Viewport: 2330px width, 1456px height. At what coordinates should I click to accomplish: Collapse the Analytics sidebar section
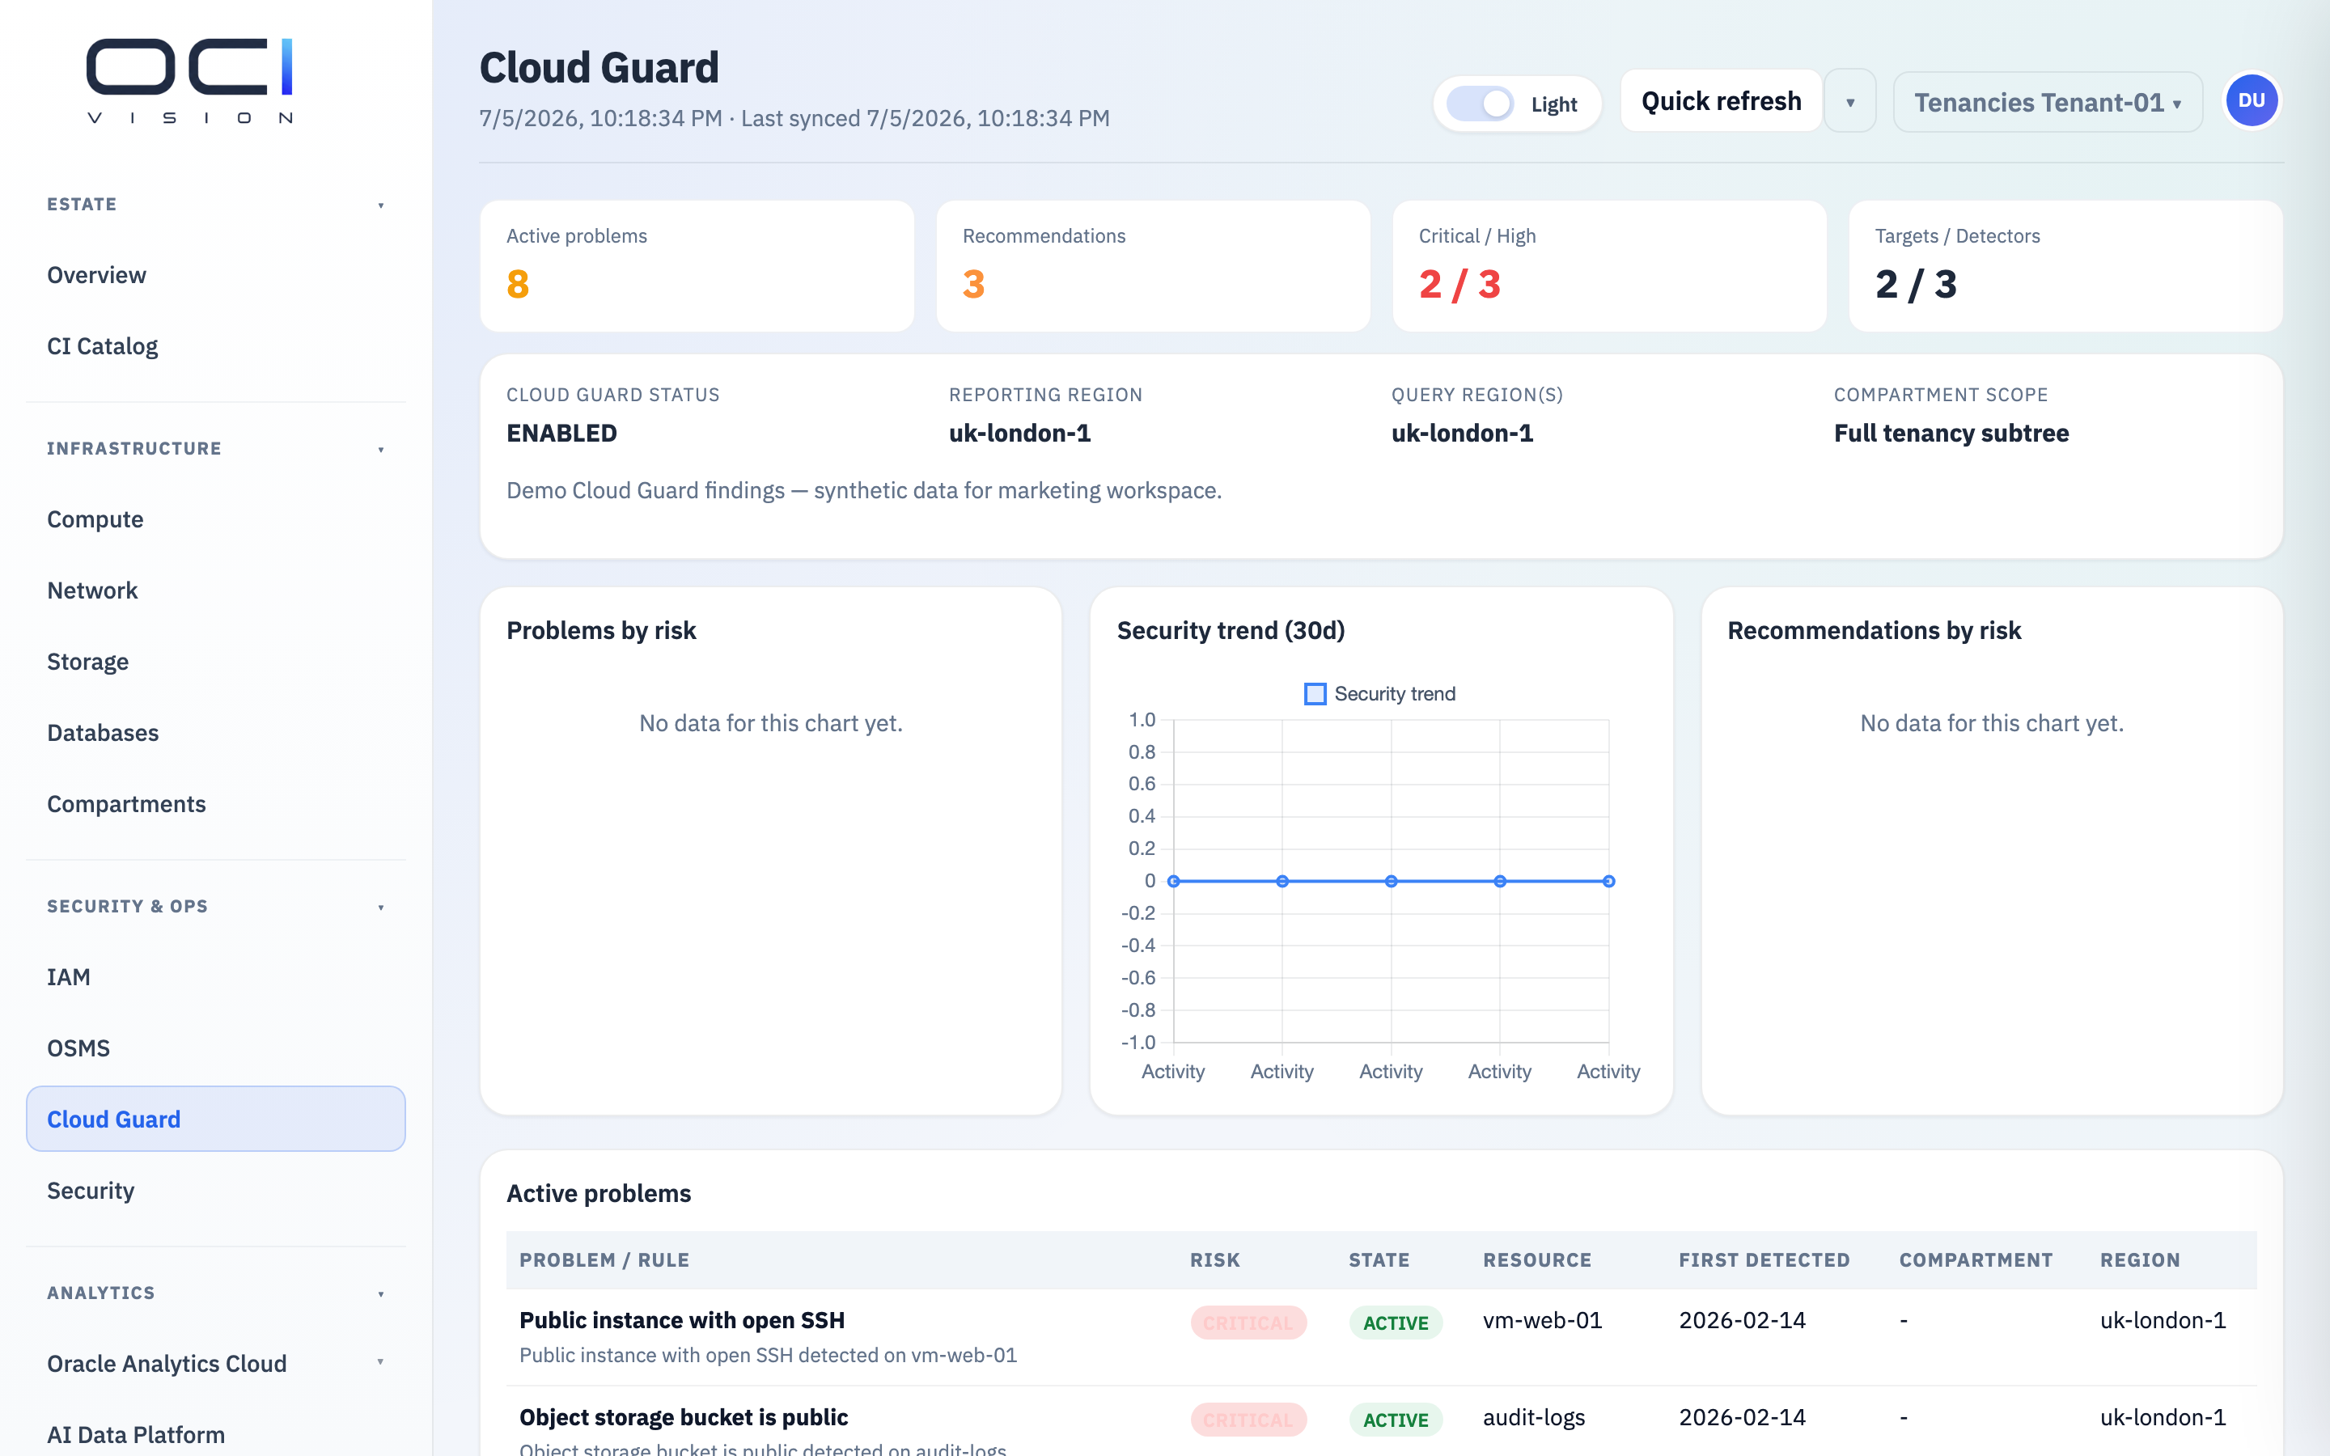[216, 1293]
